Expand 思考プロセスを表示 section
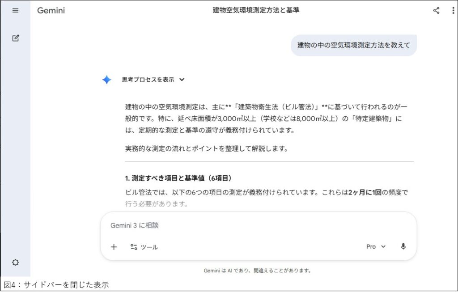 [x=153, y=80]
